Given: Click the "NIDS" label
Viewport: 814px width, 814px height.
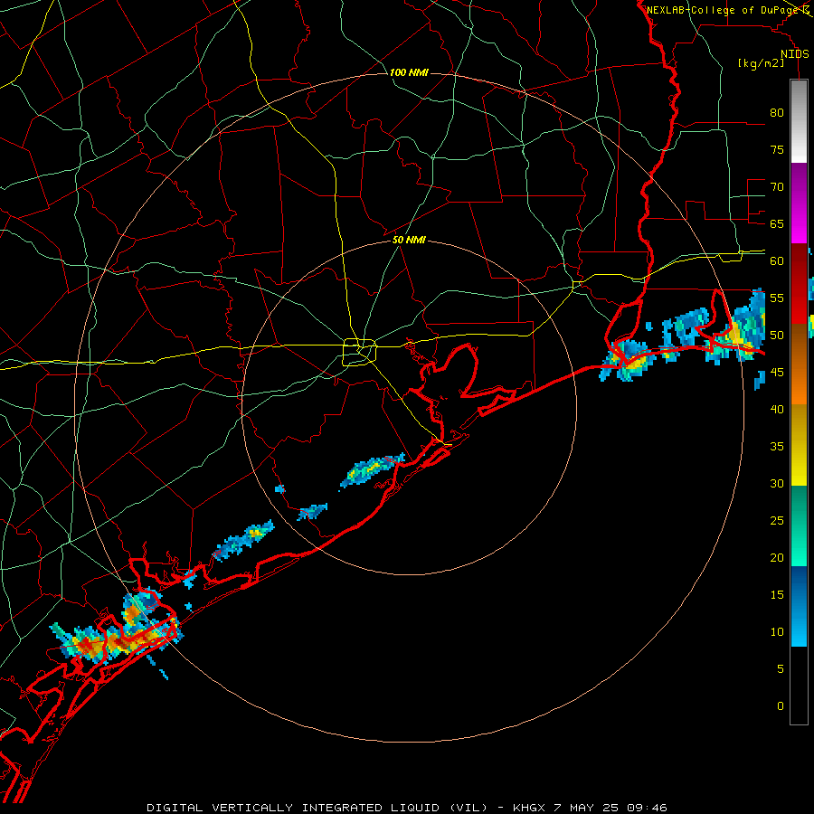Looking at the screenshot, I should coord(795,54).
